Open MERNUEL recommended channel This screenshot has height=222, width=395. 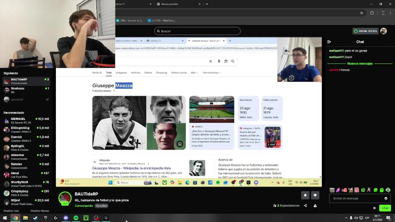click(26, 121)
